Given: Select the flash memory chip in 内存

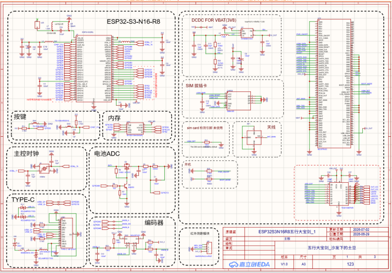Looking at the screenshot, I should tap(135, 128).
